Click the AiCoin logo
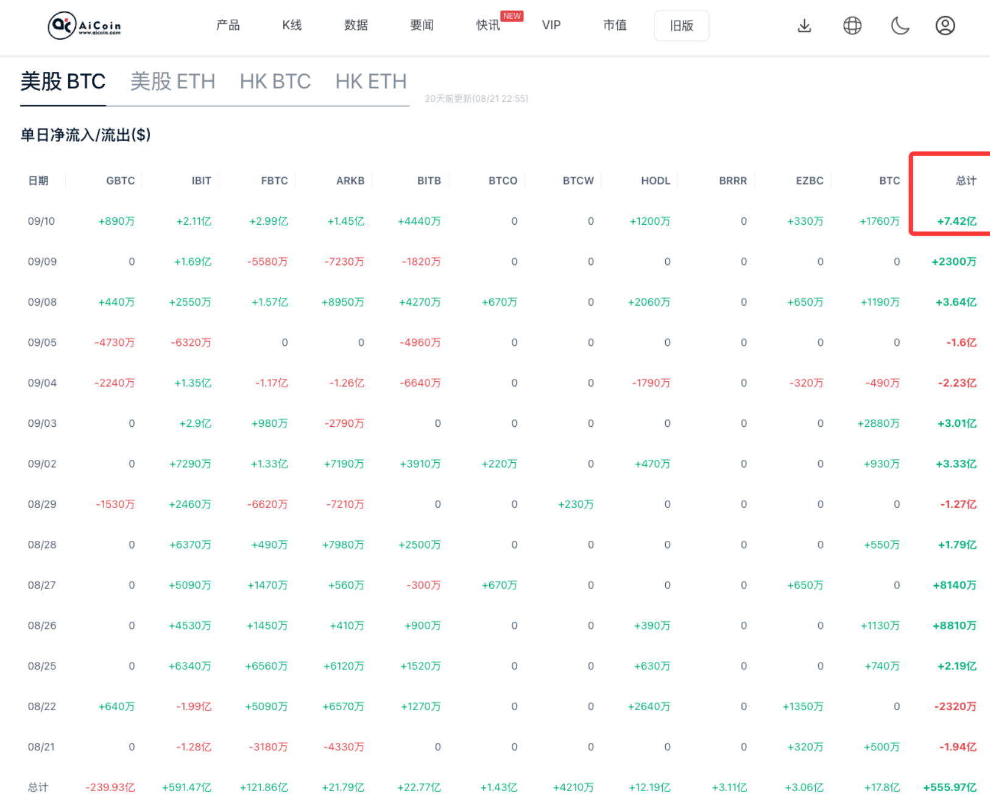 84,26
